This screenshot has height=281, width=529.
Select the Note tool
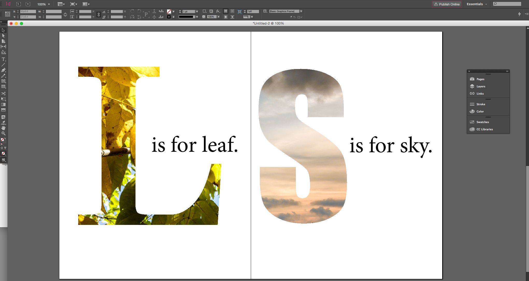click(3, 117)
